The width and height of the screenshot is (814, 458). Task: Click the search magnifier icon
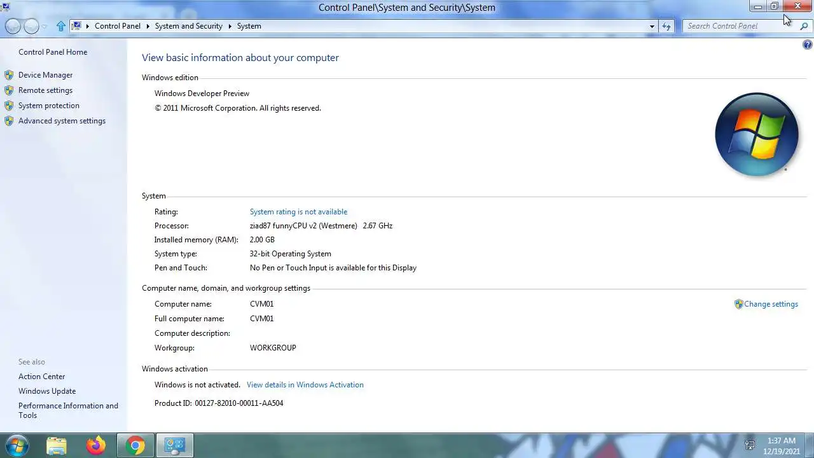coord(804,26)
